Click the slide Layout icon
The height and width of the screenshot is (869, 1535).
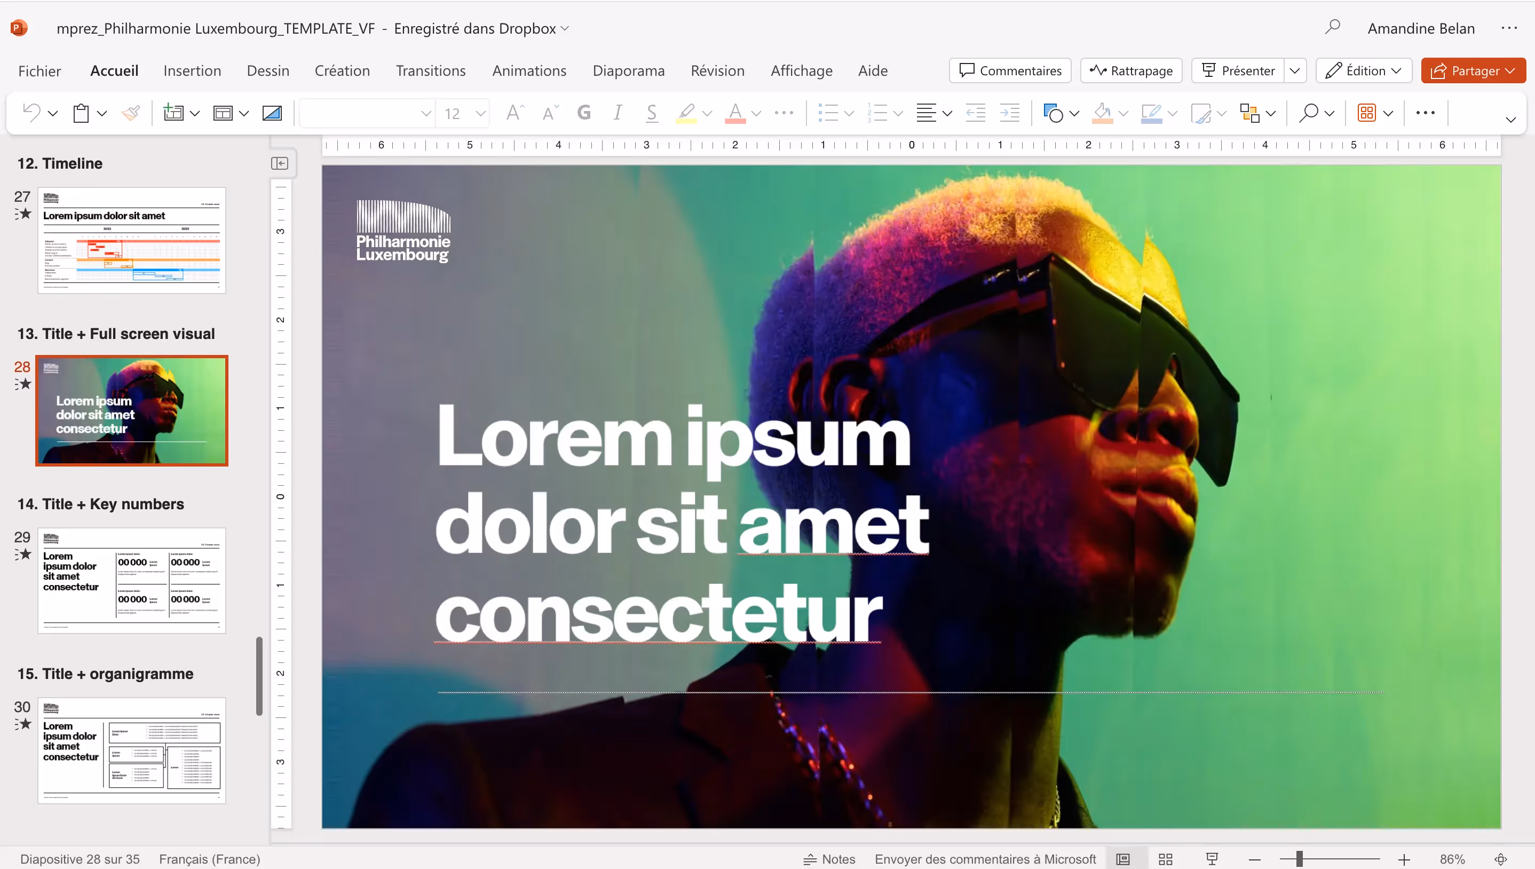223,113
